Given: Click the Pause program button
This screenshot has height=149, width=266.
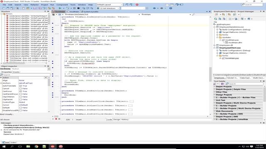Looking at the screenshot, I should point(74,8).
